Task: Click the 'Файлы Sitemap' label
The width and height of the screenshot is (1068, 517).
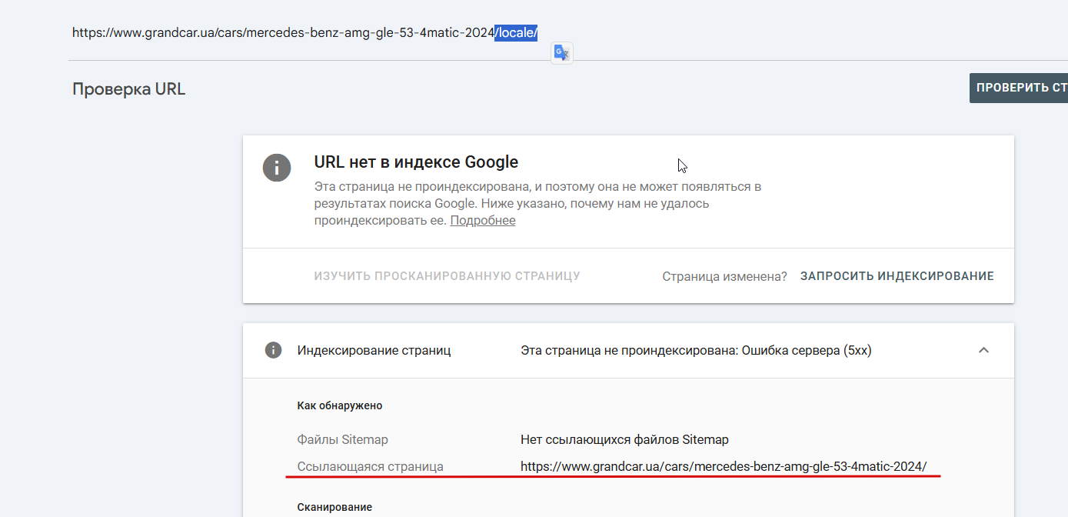Action: point(343,440)
